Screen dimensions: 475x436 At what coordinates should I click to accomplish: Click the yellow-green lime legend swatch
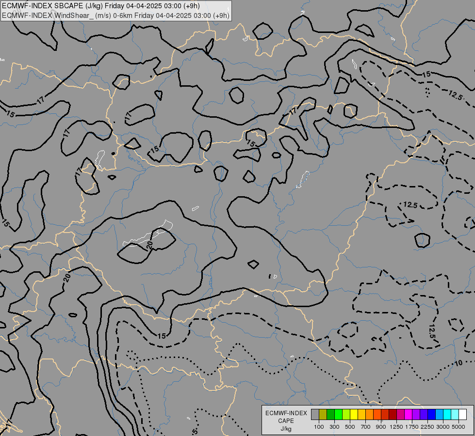[x=346, y=414]
